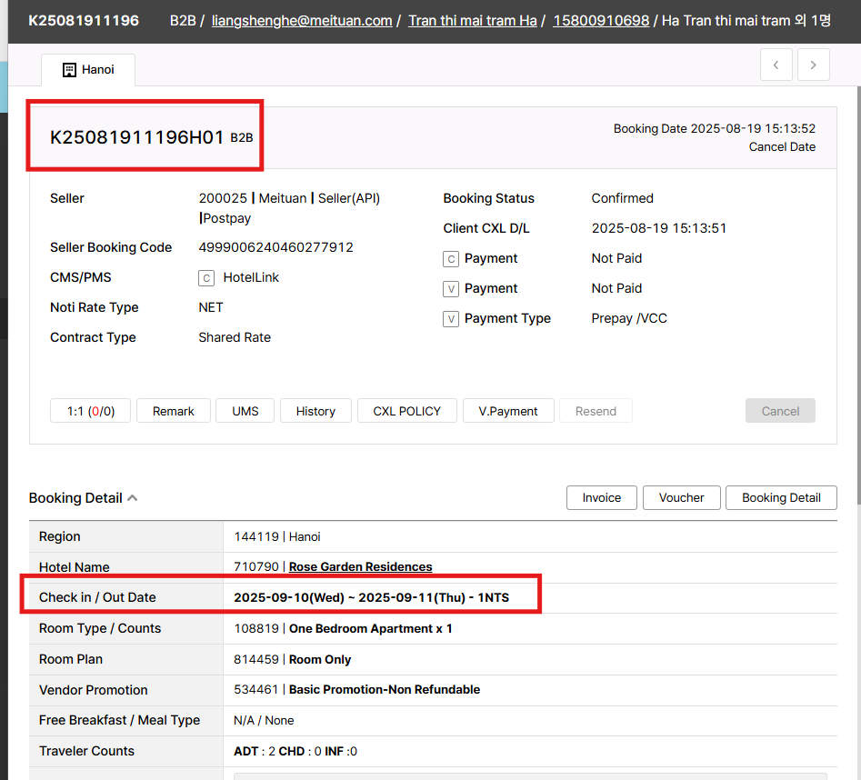Open the Voucher button

click(681, 497)
